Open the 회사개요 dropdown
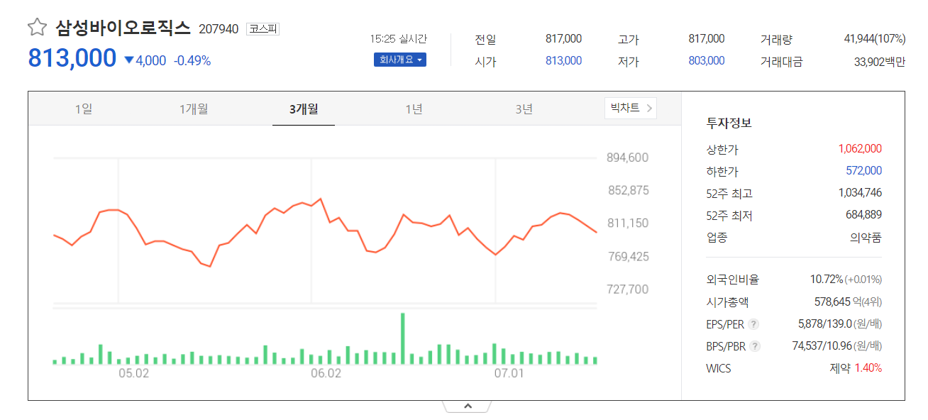928x420 pixels. 400,60
